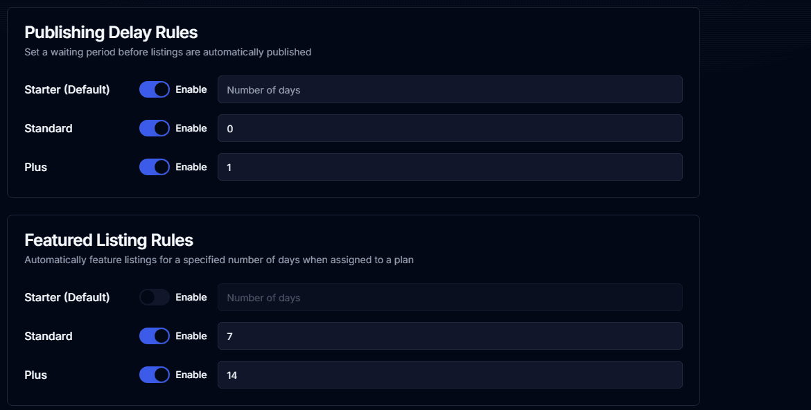
Task: Click the Featured Listing Rules heading
Action: coord(109,240)
